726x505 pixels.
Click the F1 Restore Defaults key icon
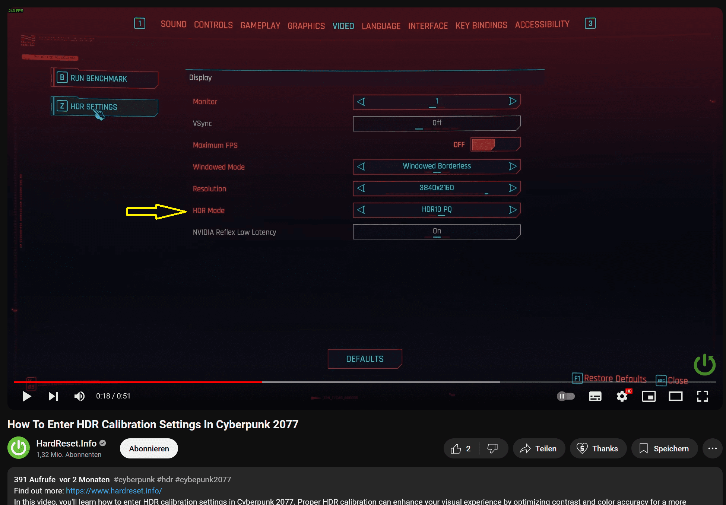pos(577,378)
